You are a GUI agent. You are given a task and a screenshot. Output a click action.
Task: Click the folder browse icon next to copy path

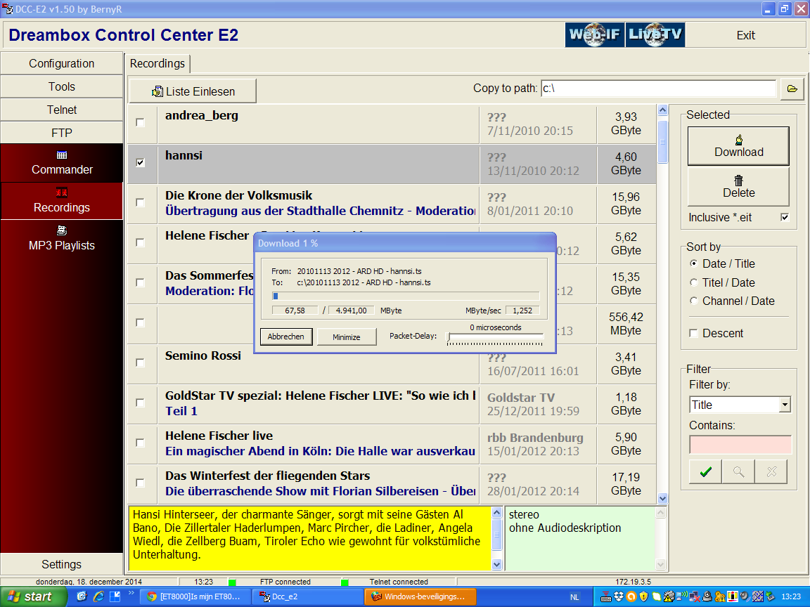[x=792, y=89]
